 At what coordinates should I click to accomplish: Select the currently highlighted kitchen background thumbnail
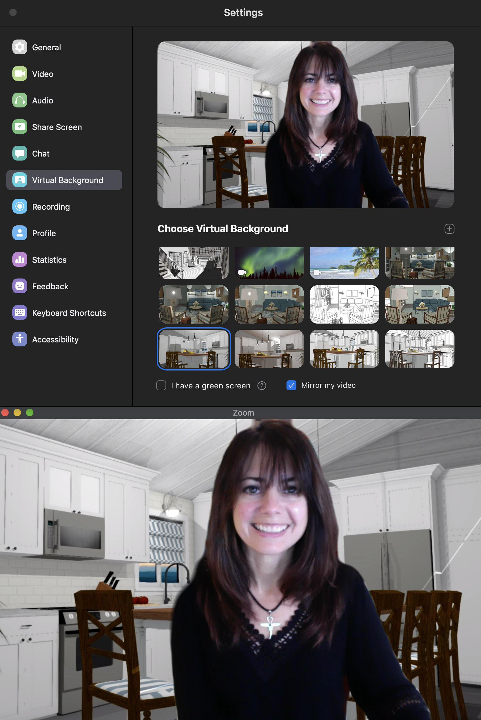tap(194, 349)
